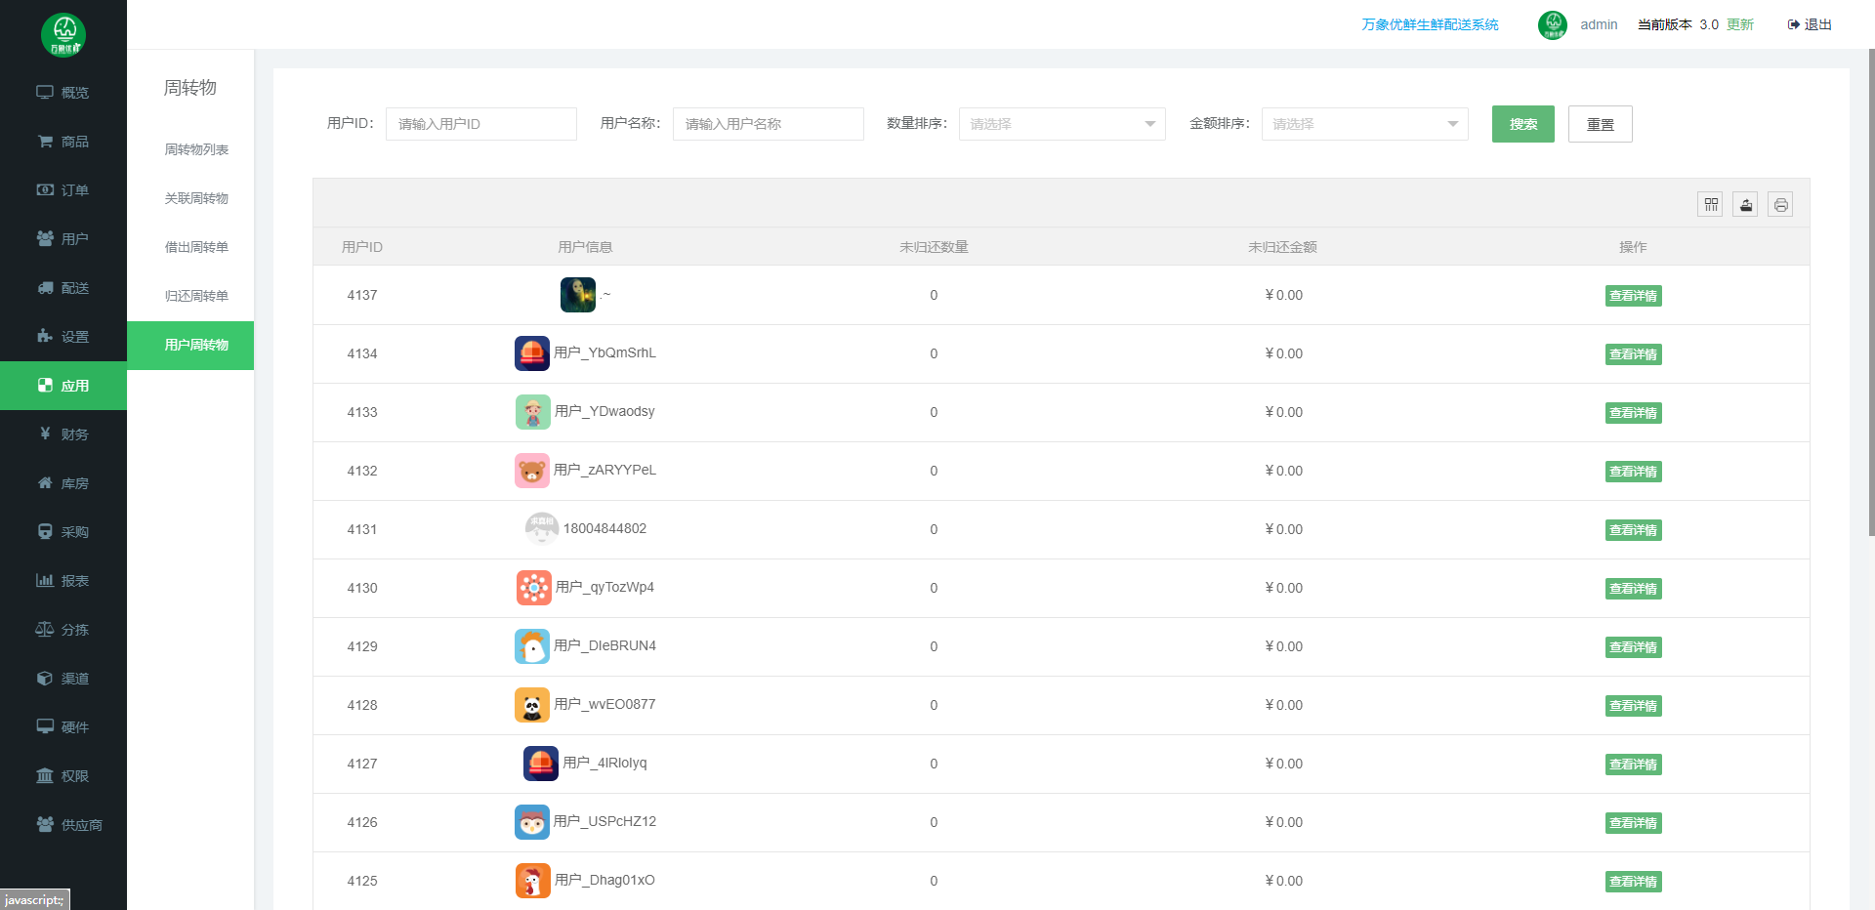Click avatar of user 4137
This screenshot has height=910, width=1875.
(578, 295)
